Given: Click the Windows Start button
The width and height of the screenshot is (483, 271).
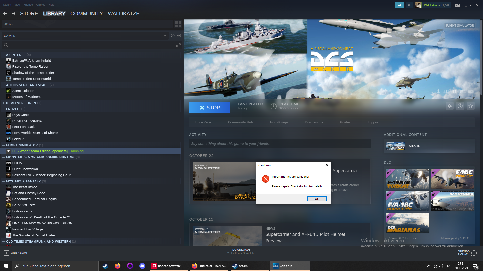Looking at the screenshot, I should [x=6, y=266].
